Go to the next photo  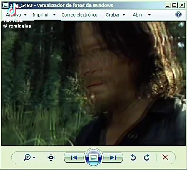coord(113,158)
